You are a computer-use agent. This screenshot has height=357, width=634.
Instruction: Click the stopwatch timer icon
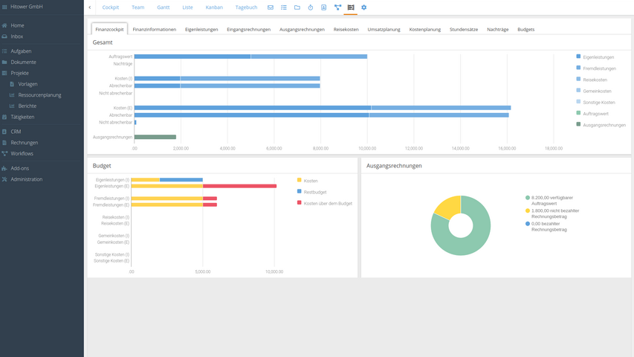click(x=311, y=7)
